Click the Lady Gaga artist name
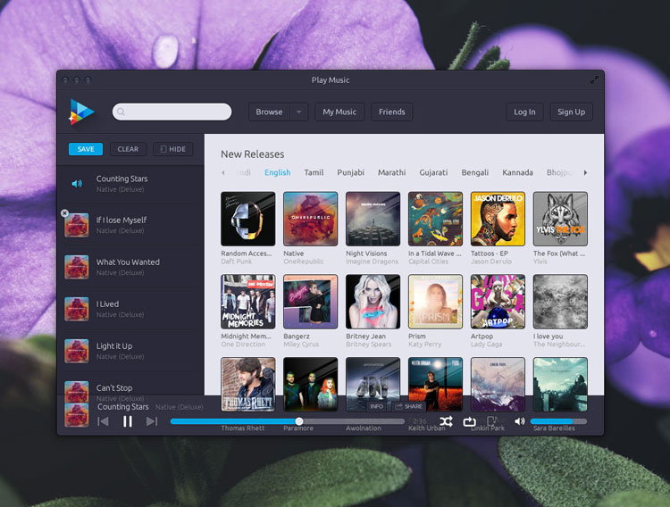Viewport: 670px width, 507px height. point(486,345)
